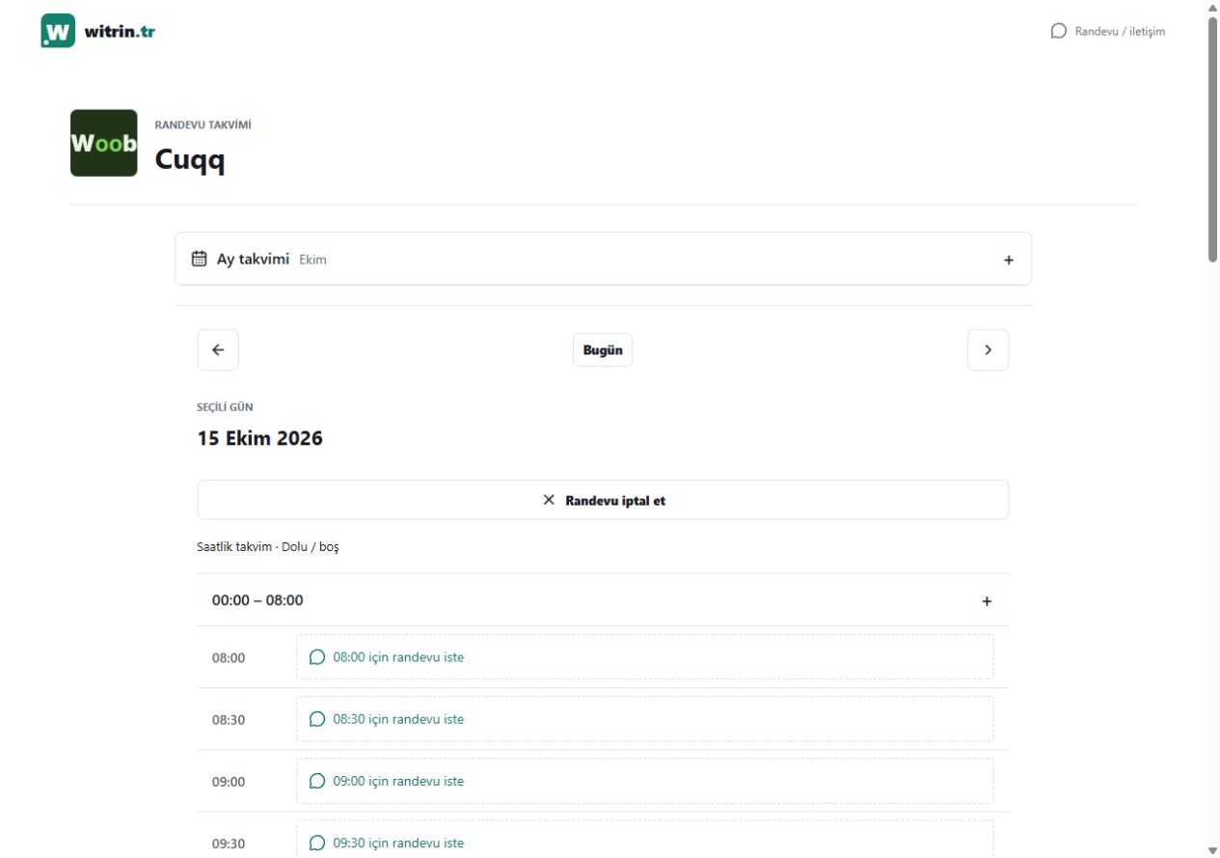This screenshot has height=858, width=1220.
Task: Jump to today with Bugün button
Action: (x=603, y=350)
